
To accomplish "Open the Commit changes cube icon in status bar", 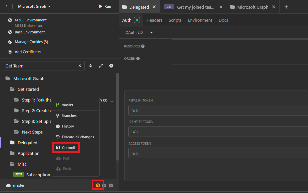I will point(98,185).
